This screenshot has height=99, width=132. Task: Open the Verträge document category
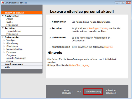coord(11,40)
